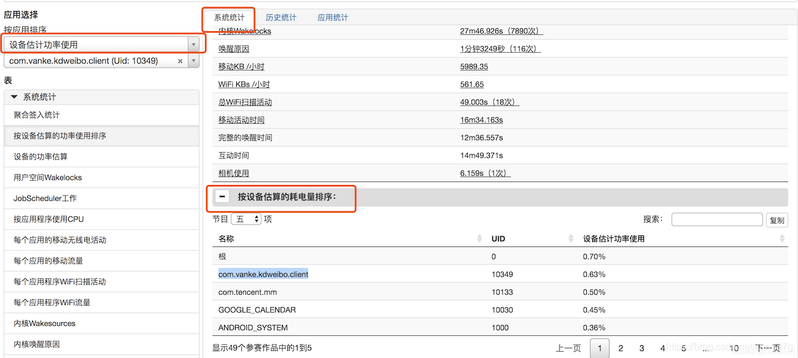The width and height of the screenshot is (798, 358).
Task: Click the 0.70% power usage value
Action: pyautogui.click(x=594, y=256)
